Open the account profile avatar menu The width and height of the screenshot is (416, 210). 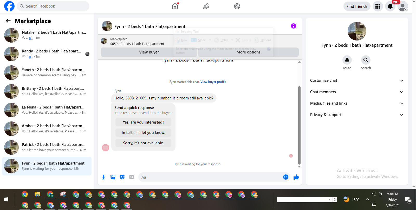pos(403,6)
